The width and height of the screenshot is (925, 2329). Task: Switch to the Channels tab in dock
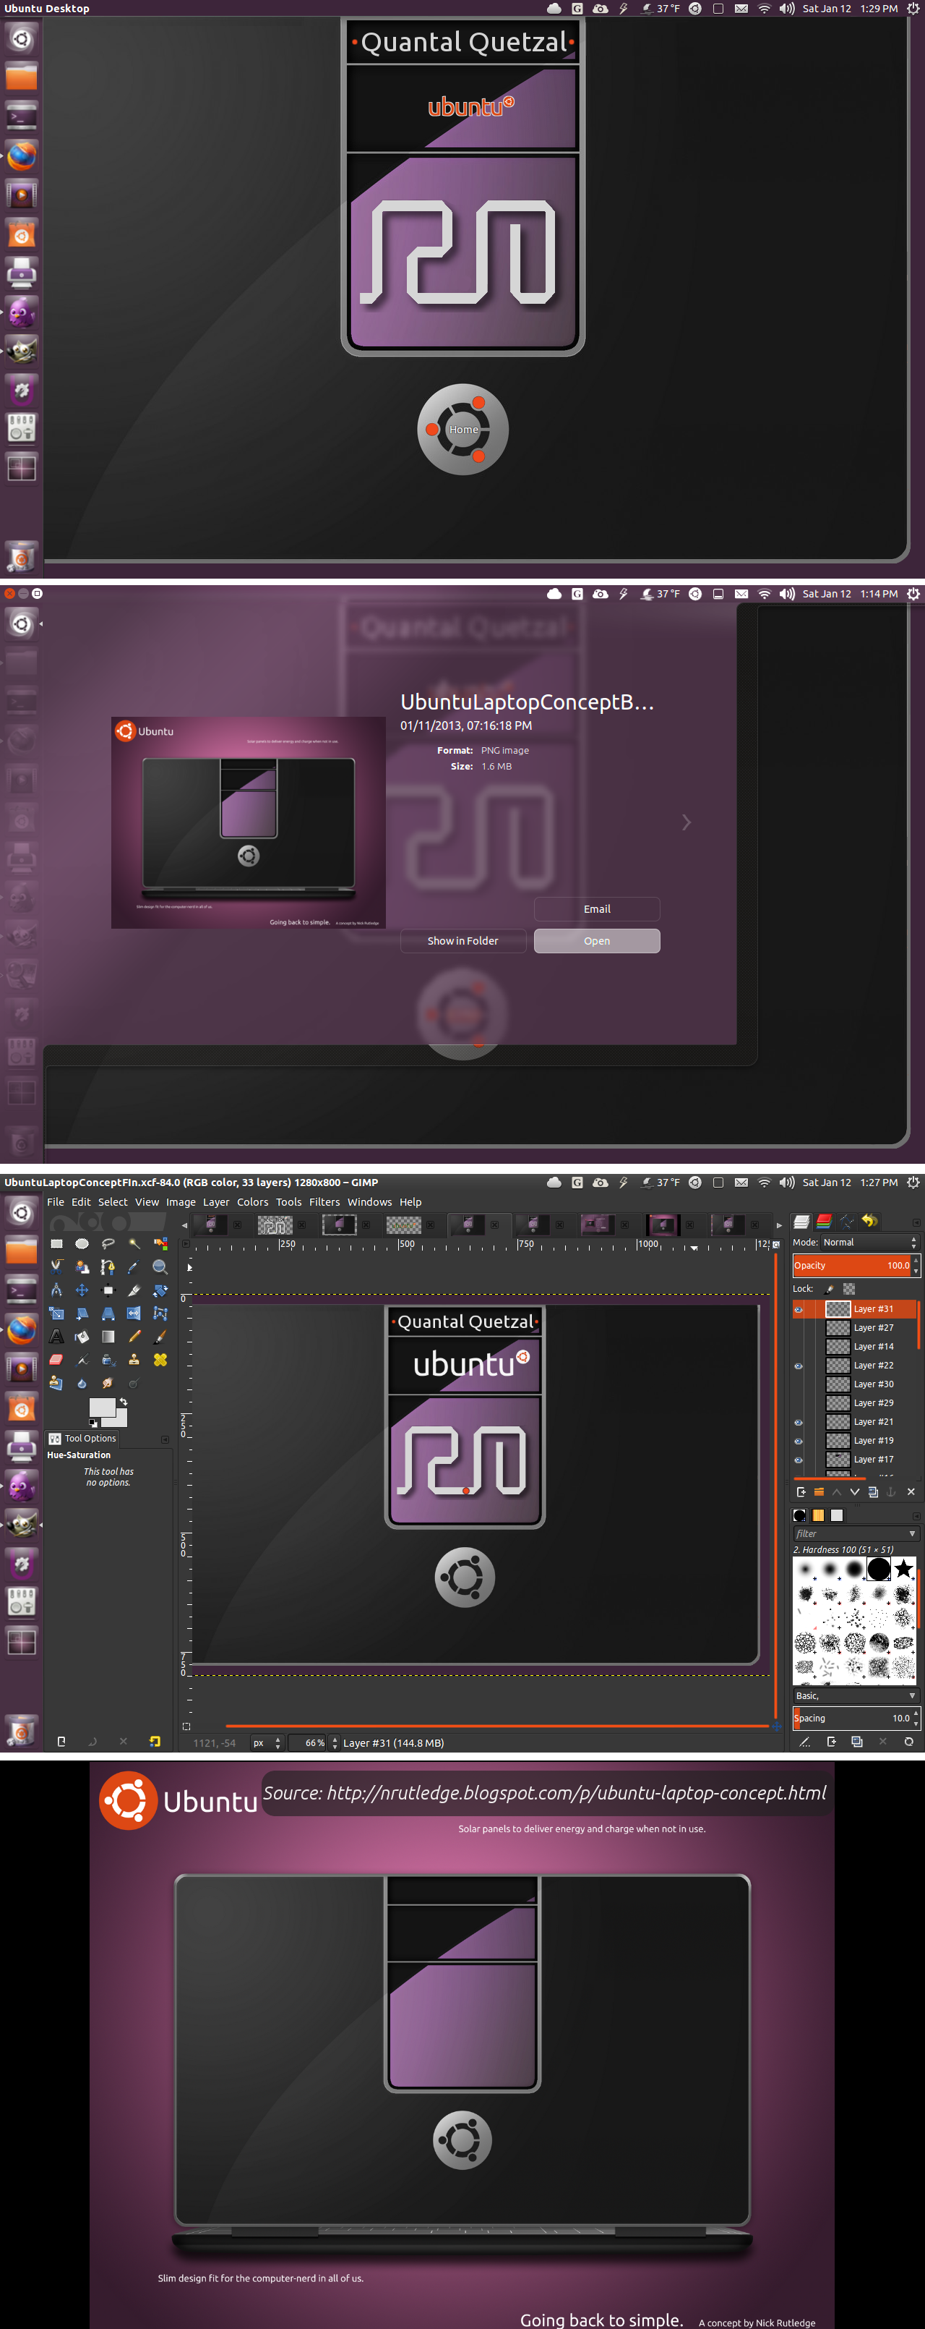pos(824,1222)
